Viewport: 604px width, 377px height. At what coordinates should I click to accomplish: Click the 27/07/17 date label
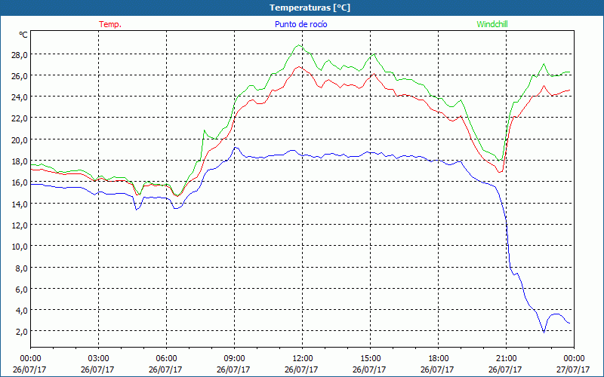click(x=573, y=369)
